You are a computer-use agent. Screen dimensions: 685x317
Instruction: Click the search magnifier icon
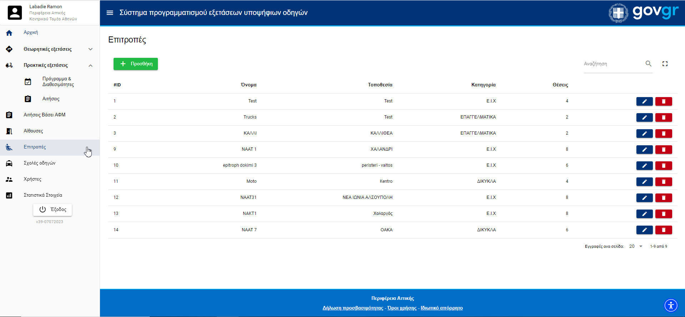[x=648, y=64]
